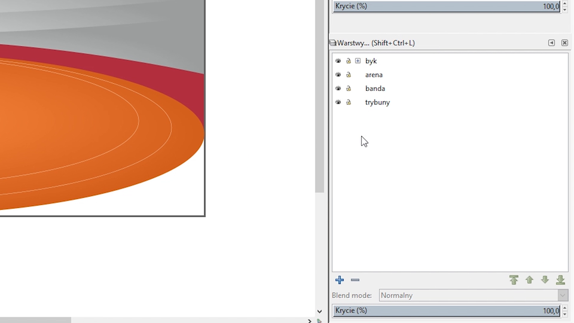Unlock or lock the arena layer
The height and width of the screenshot is (323, 574).
pyautogui.click(x=348, y=75)
